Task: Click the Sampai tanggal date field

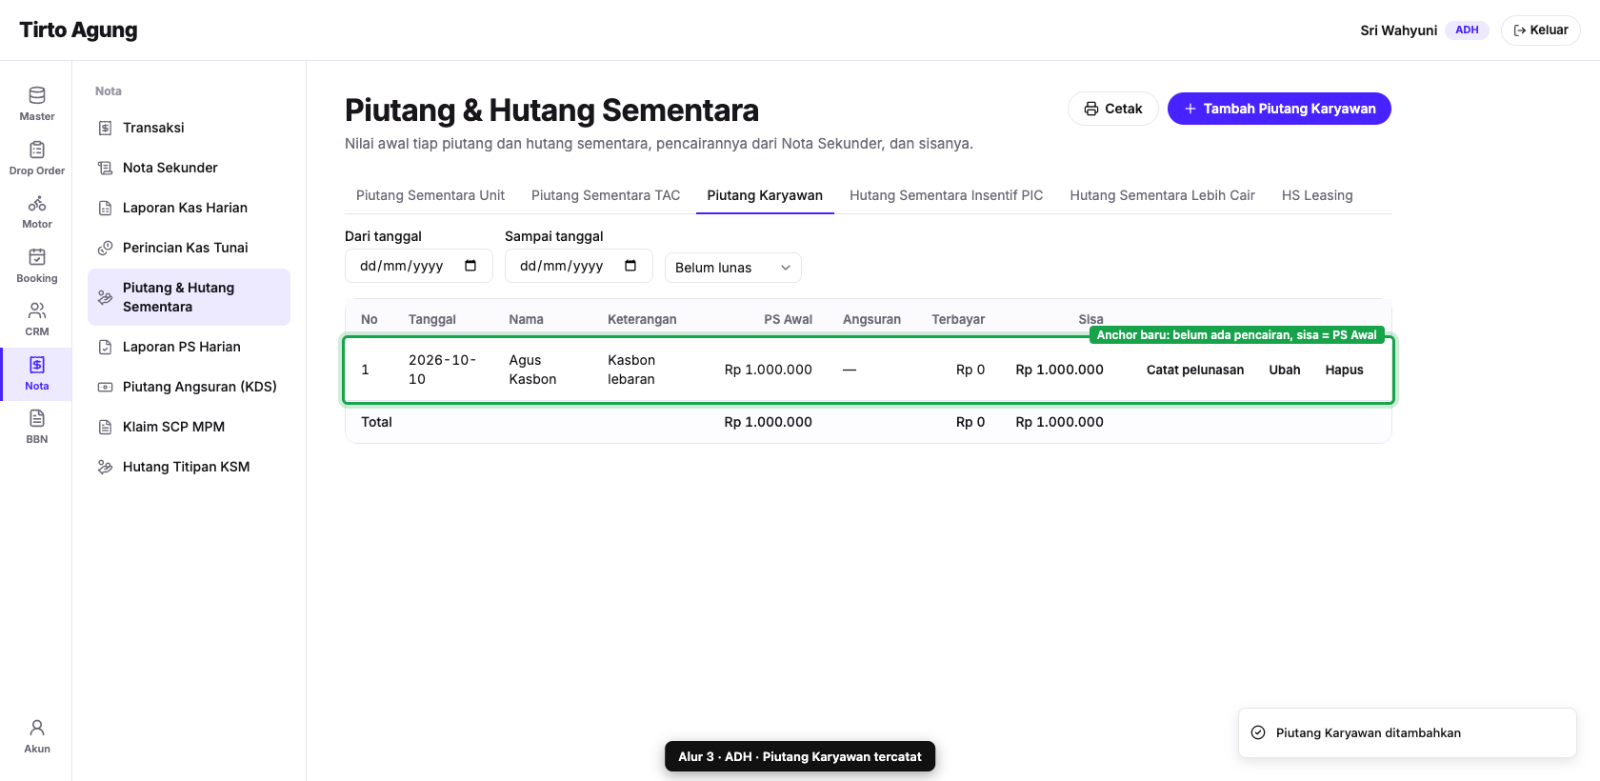Action: [579, 266]
